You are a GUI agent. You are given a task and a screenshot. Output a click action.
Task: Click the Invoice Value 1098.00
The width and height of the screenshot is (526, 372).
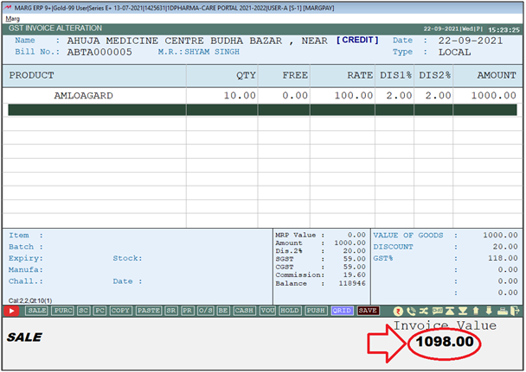point(445,342)
